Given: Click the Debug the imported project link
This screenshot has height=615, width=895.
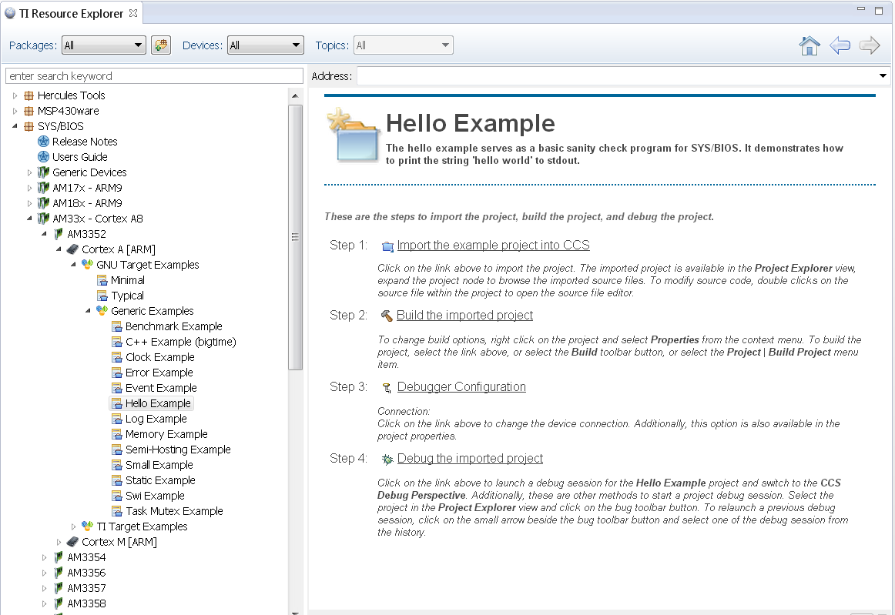Looking at the screenshot, I should 470,458.
